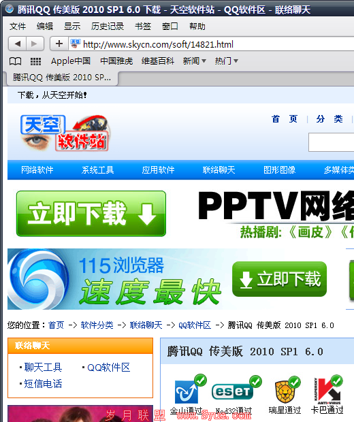Image resolution: width=354 pixels, height=422 pixels.
Task: Go to 联络聊天 category in blue bar
Action: (219, 170)
